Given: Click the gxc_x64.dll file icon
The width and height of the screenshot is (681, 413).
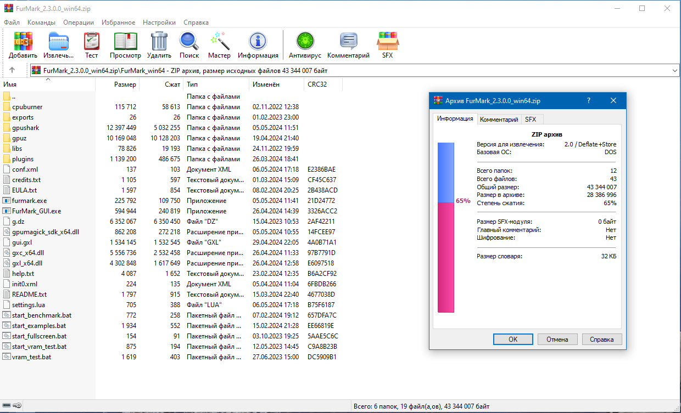Looking at the screenshot, I should [x=7, y=253].
